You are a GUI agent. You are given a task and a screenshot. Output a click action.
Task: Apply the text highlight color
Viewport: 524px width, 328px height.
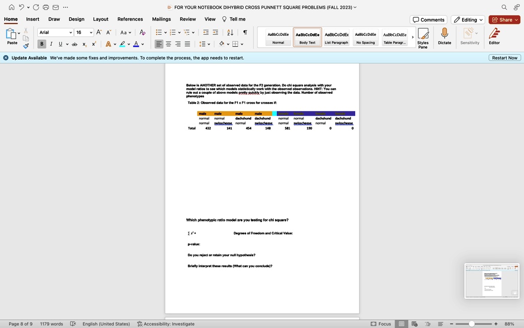(122, 44)
